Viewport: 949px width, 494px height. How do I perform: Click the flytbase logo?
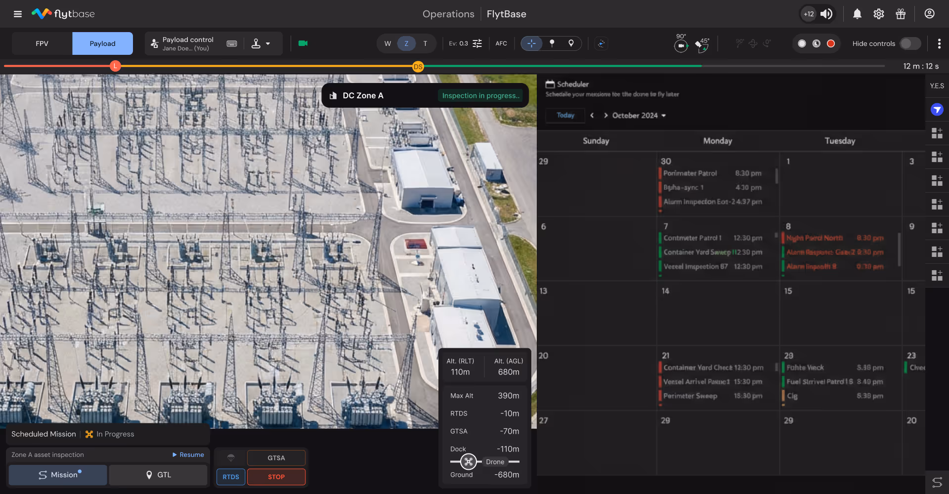point(63,14)
